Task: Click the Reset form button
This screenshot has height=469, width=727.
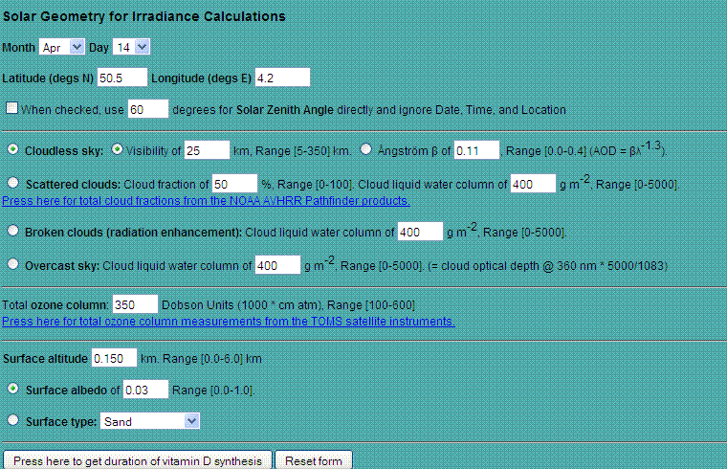Action: [x=314, y=460]
